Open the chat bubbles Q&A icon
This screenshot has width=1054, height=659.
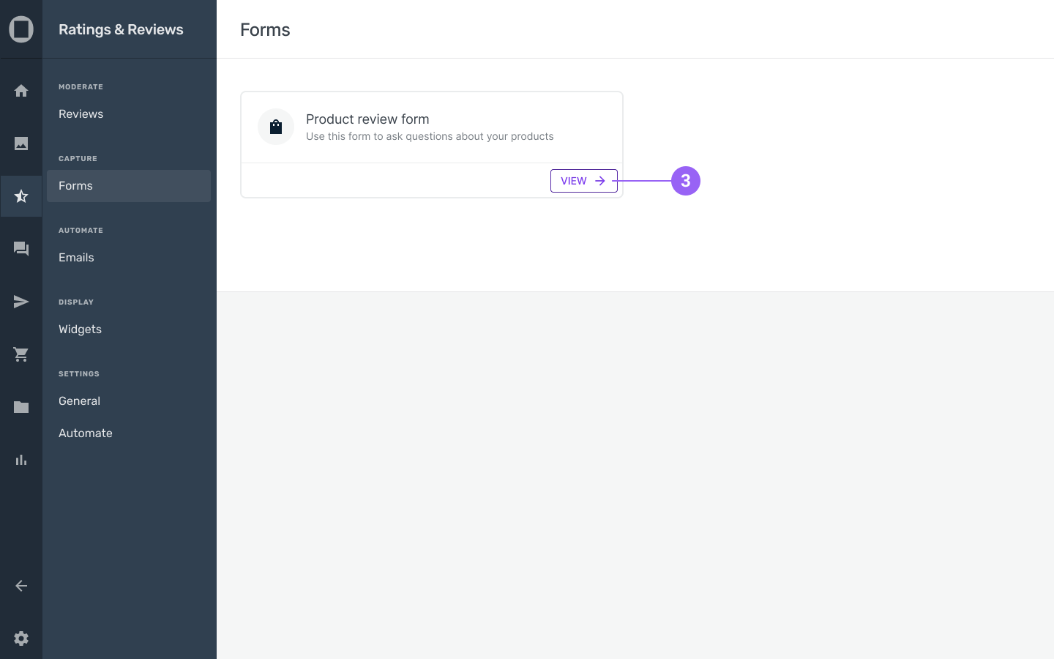point(21,249)
